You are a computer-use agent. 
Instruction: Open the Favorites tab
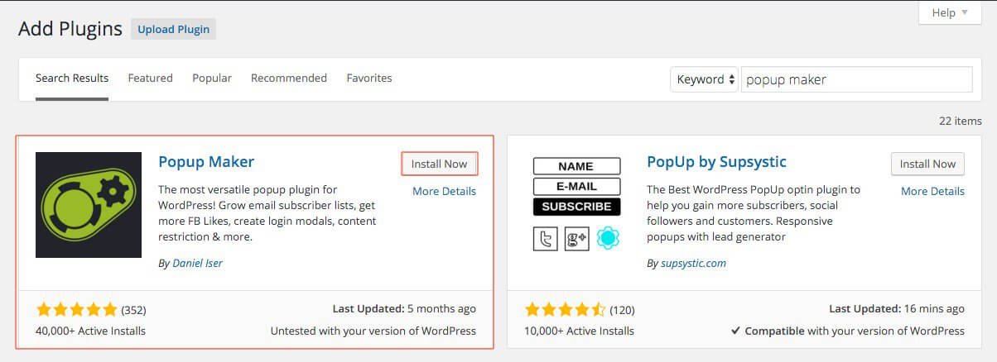[x=369, y=78]
